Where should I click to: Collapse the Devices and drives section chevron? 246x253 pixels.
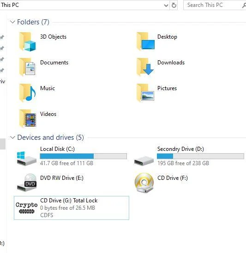pos(12,138)
